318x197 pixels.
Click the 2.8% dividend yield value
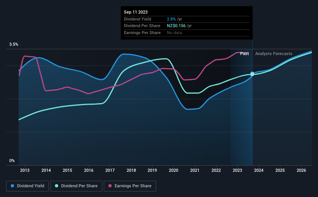(x=171, y=19)
